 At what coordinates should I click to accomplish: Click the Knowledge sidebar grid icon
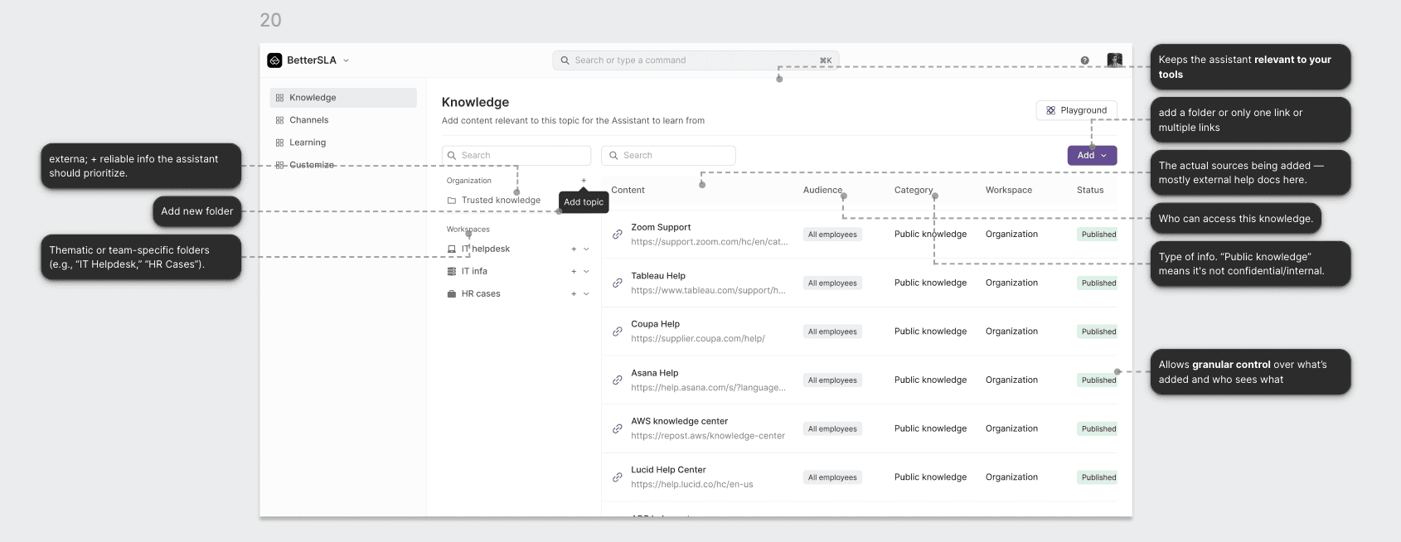tap(279, 98)
